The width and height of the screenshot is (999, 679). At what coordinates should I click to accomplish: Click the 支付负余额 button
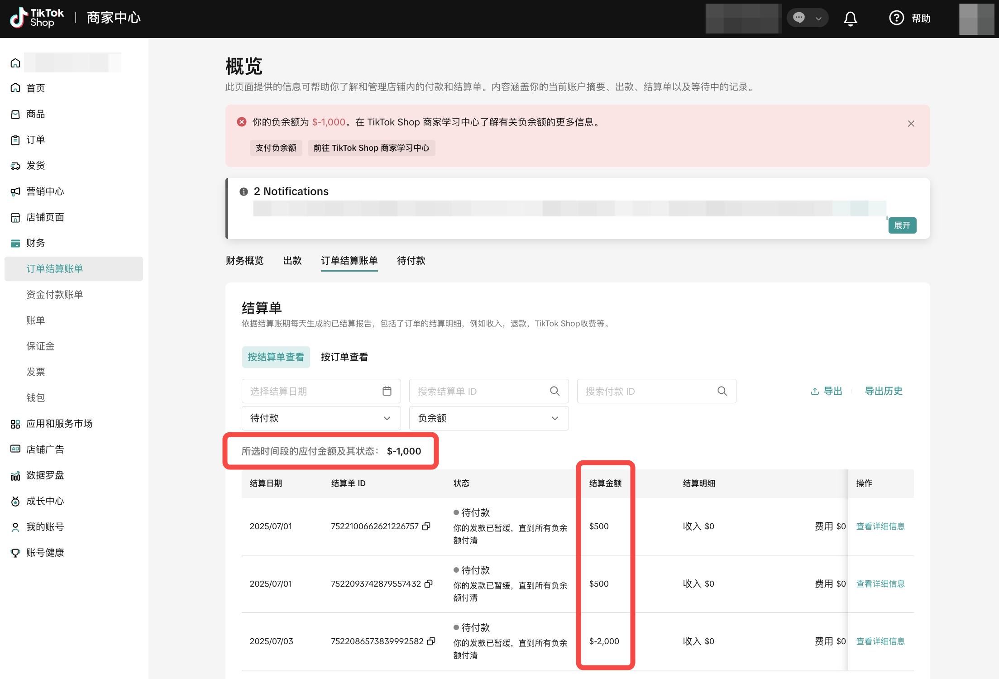pyautogui.click(x=276, y=148)
